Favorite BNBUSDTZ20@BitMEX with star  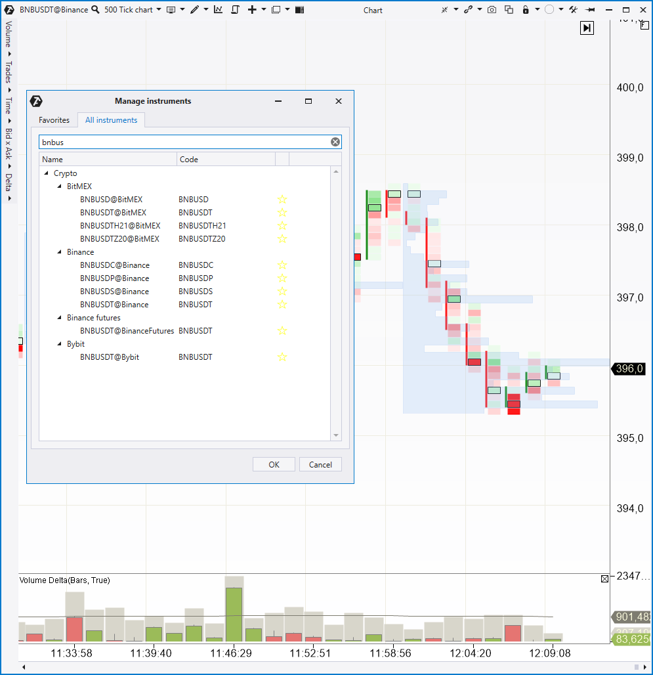point(282,239)
